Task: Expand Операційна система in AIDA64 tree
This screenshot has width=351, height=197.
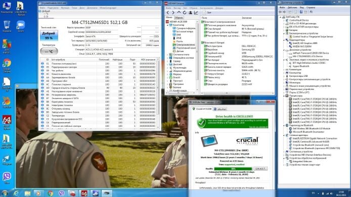Action: coord(167,58)
